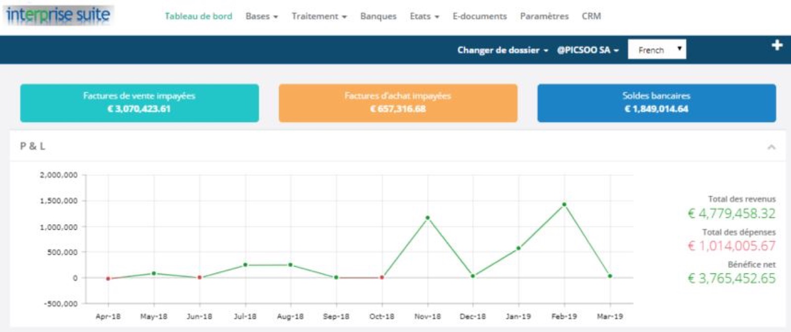Viewport: 791px width, 332px height.
Task: Open E-documents section
Action: [x=480, y=16]
